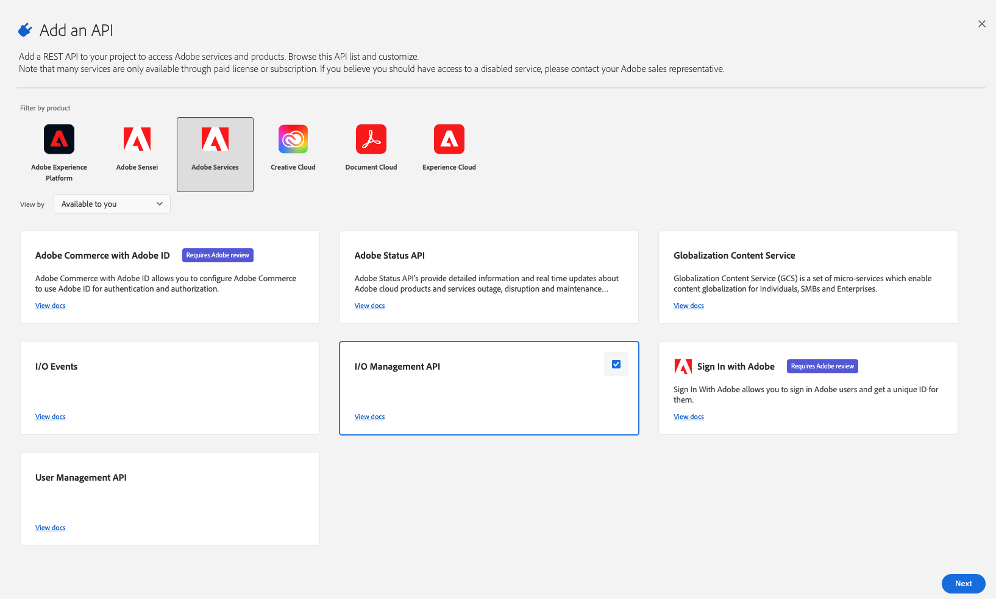Viewport: 996px width, 599px height.
Task: Select the Adobe Commerce with Adobe ID card title
Action: (x=102, y=256)
